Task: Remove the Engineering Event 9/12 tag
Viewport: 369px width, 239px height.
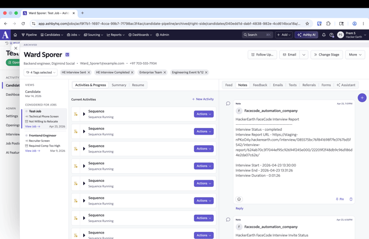Action: [x=206, y=73]
